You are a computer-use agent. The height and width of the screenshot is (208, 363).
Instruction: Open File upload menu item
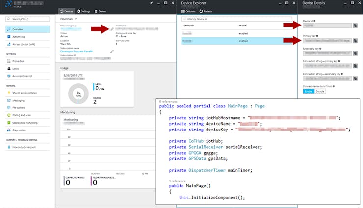pos(27,108)
